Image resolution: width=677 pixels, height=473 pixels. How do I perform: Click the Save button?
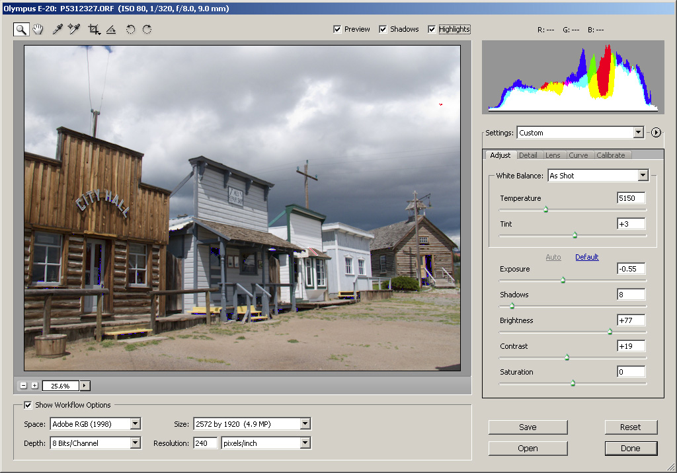click(x=528, y=427)
